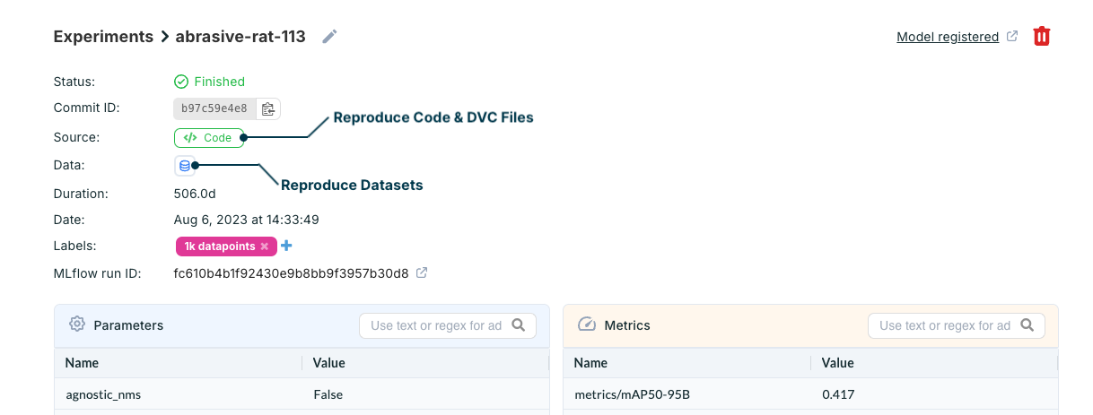Click the database icon next to Data

[x=185, y=166]
